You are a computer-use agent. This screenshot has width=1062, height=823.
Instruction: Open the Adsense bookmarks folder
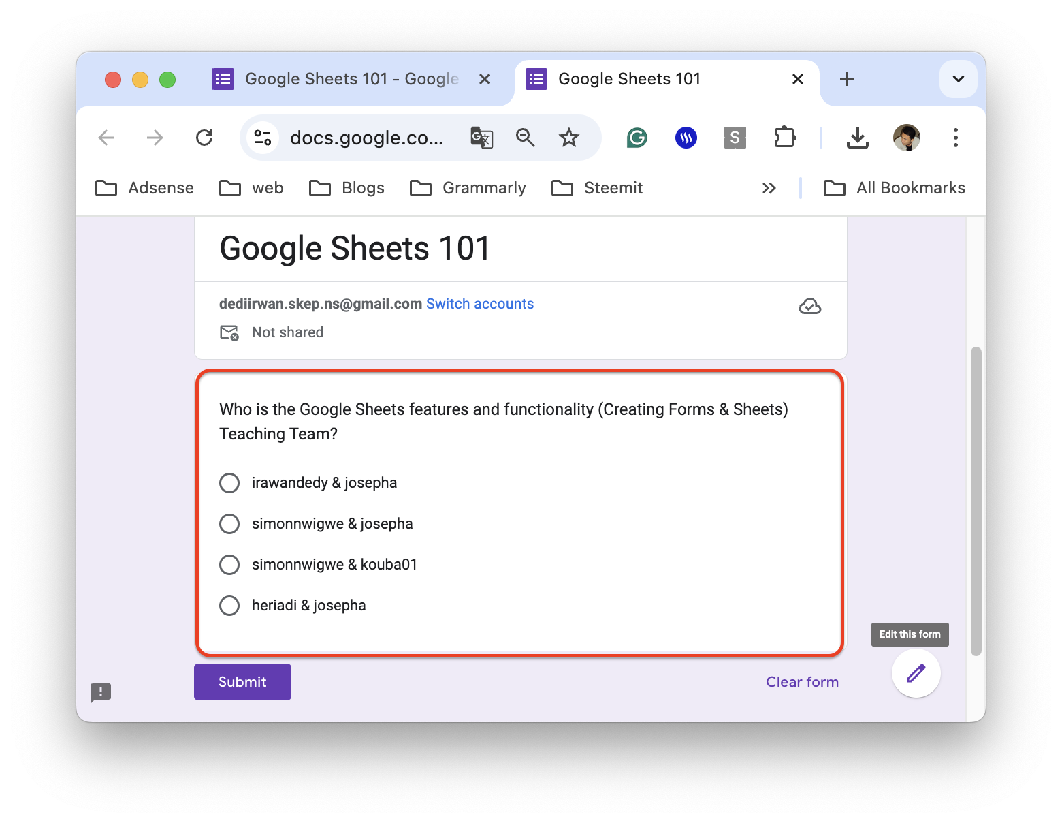tap(144, 188)
